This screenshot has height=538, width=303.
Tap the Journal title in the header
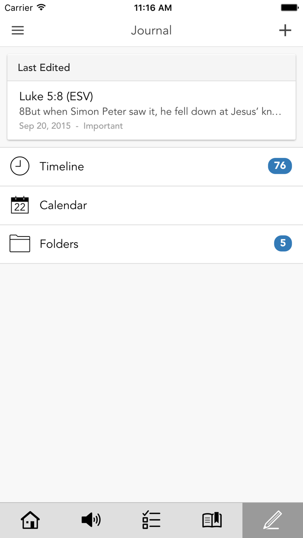point(151,30)
